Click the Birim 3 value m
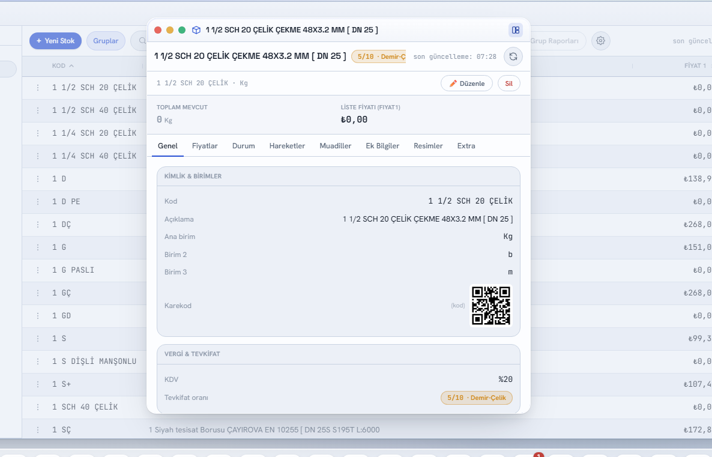Viewport: 712px width, 457px height. (510, 272)
